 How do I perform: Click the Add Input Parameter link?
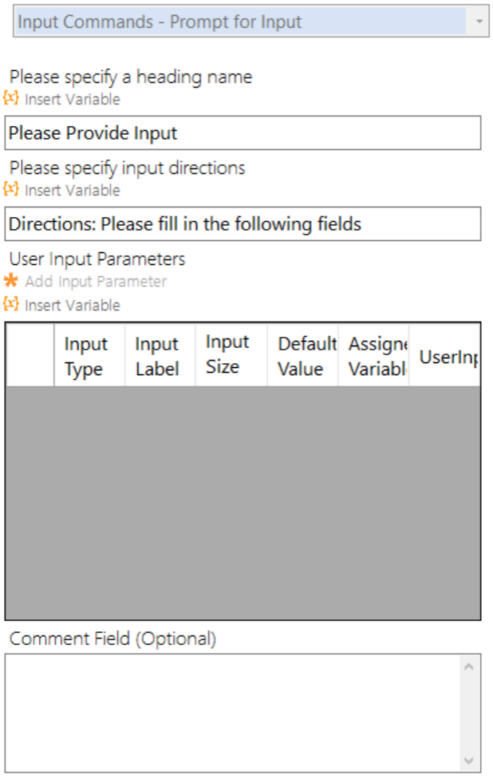click(x=96, y=282)
